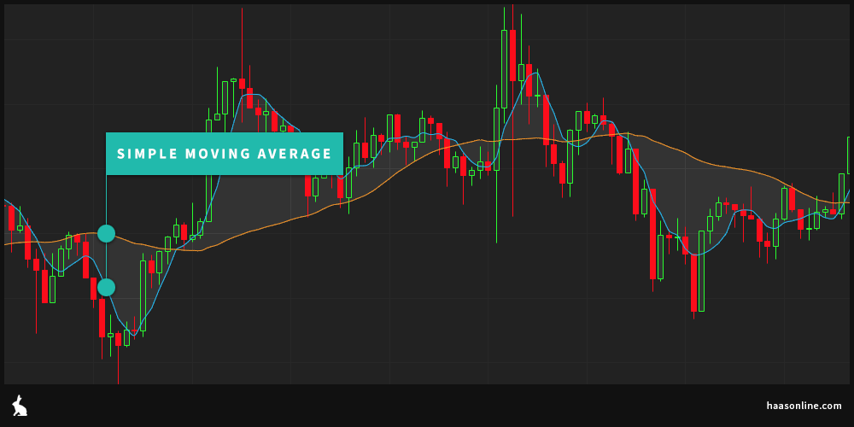854x427 pixels.
Task: Click the white rabbit logo icon
Action: click(20, 406)
